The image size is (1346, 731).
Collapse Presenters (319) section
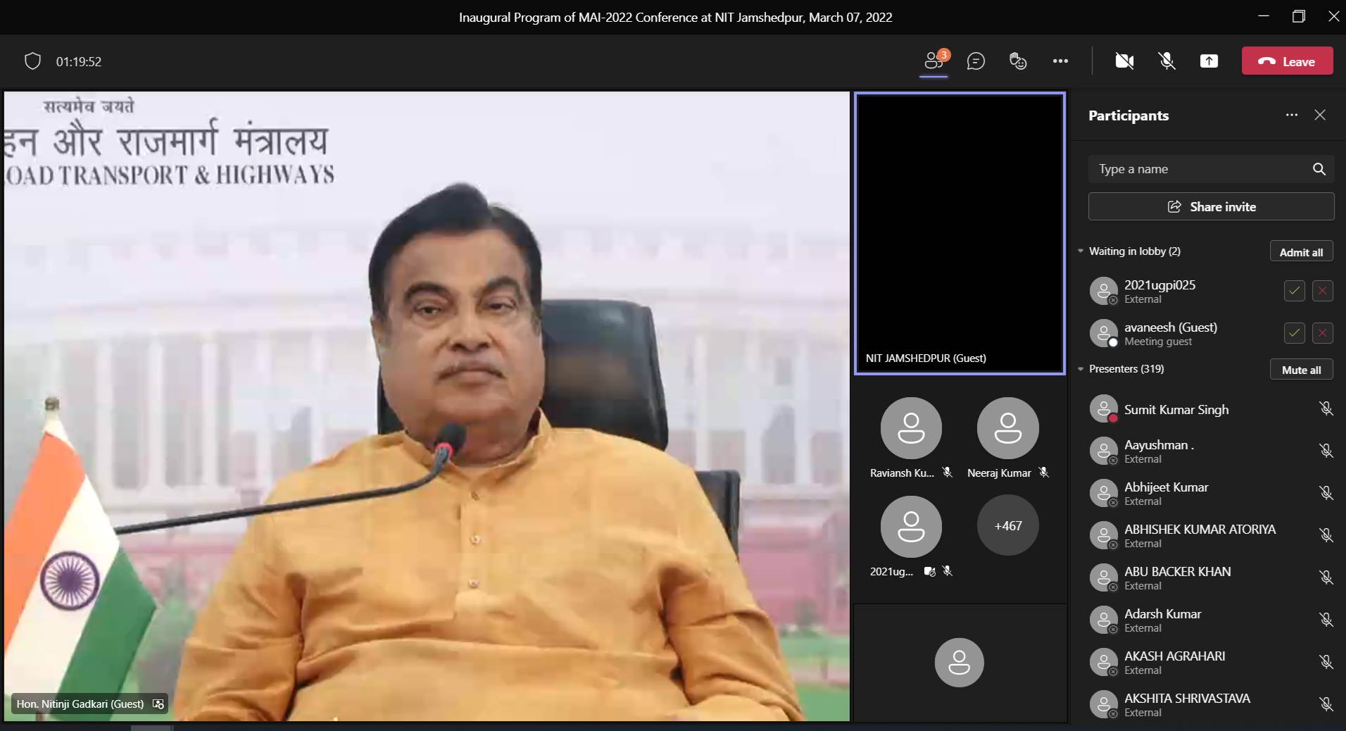[x=1081, y=368]
